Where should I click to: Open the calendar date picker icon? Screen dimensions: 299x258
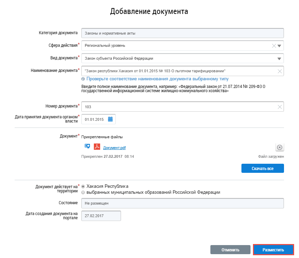point(110,119)
